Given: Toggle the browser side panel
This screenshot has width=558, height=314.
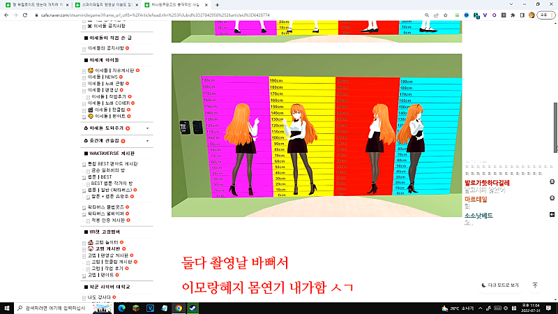Looking at the screenshot, I should coord(522,15).
